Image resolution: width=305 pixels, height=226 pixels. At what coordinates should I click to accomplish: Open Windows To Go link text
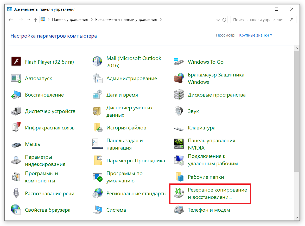pos(206,62)
